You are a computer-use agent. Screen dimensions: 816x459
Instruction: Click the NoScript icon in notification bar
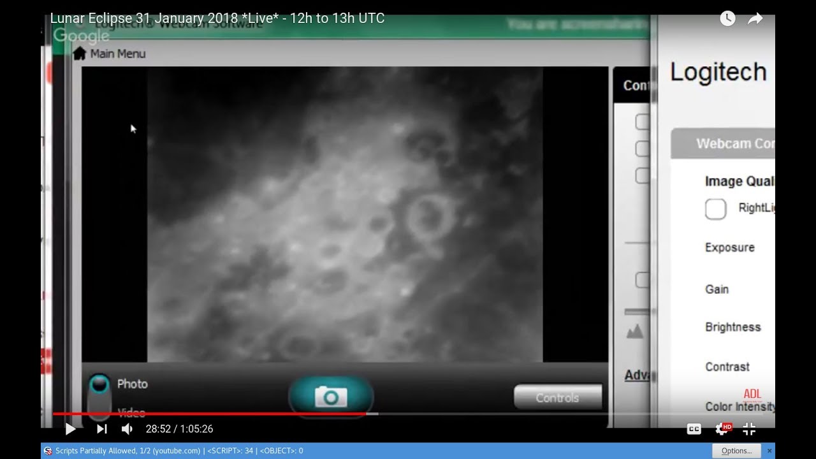pos(48,451)
